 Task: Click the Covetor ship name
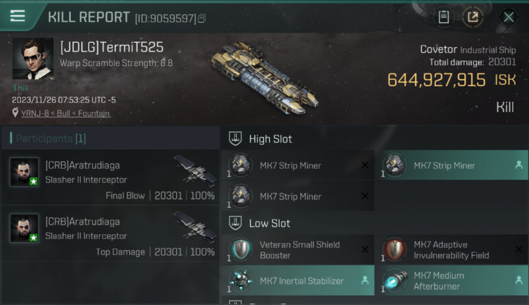tap(438, 50)
